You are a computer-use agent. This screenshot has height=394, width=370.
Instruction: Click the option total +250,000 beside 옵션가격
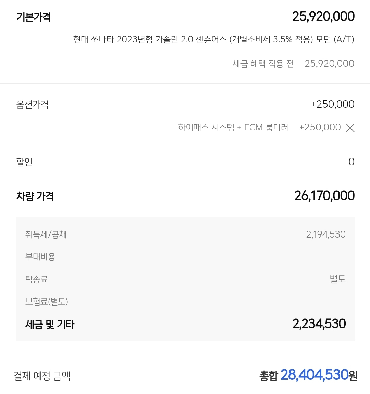(333, 104)
